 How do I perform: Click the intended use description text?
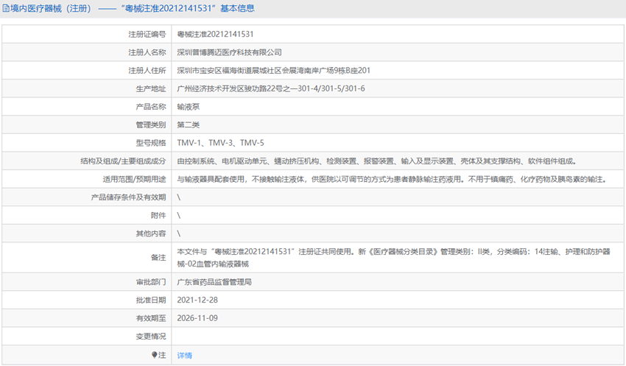(x=391, y=179)
